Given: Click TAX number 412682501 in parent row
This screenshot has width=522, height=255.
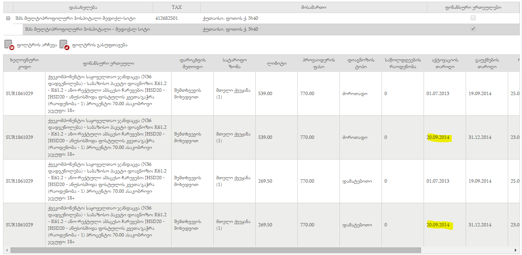Looking at the screenshot, I should [167, 19].
